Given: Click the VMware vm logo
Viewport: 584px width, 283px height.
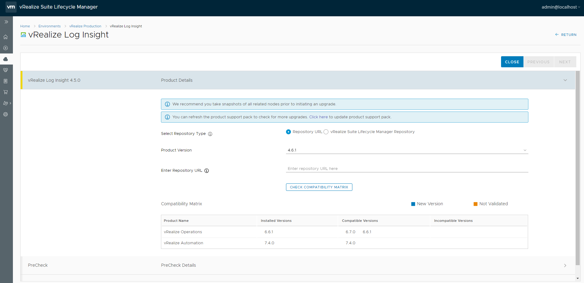Looking at the screenshot, I should 11,7.
